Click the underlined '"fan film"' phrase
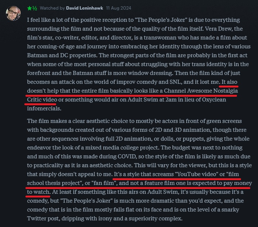Viewport: 258px width, 227px height. 104,183
